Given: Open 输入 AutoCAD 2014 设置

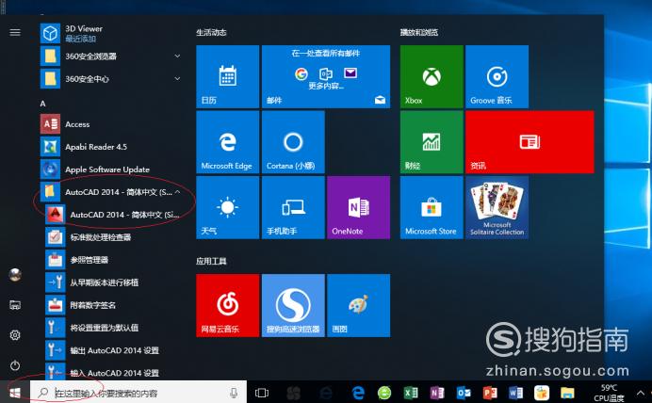Looking at the screenshot, I should click(113, 372).
